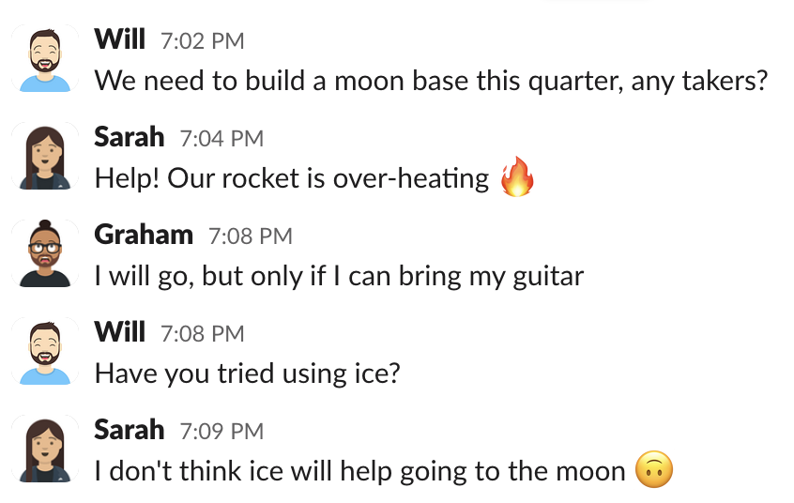Click the upside-down face emoji
The height and width of the screenshot is (503, 794).
[654, 471]
